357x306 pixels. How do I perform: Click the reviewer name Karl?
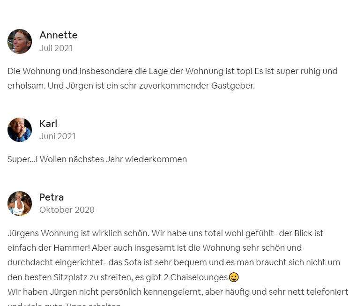coord(48,124)
